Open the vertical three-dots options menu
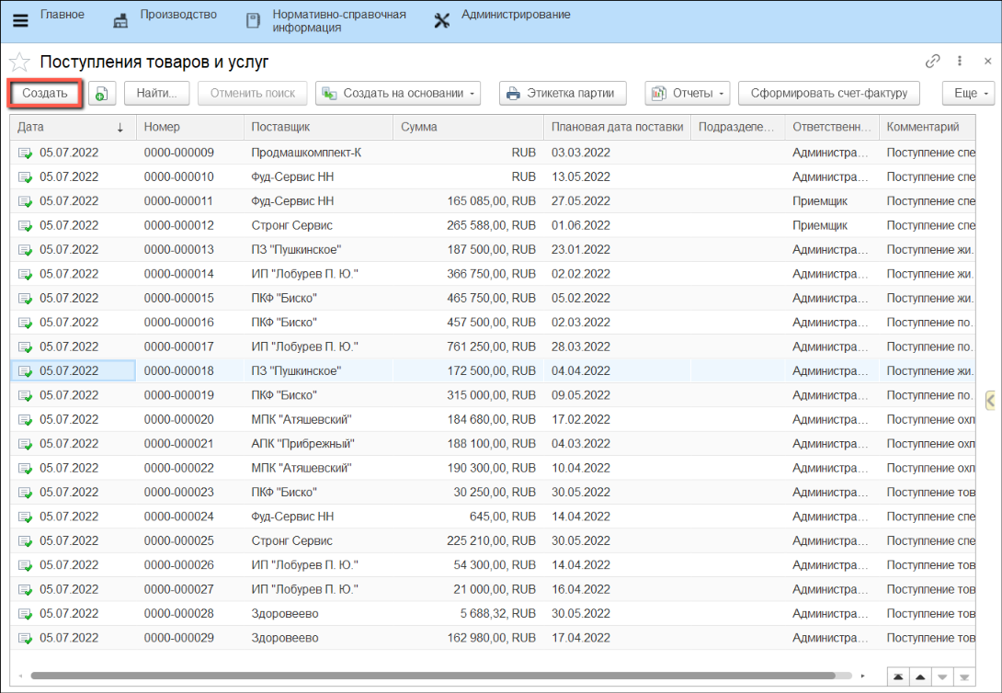Viewport: 1002px width, 693px height. [x=960, y=62]
